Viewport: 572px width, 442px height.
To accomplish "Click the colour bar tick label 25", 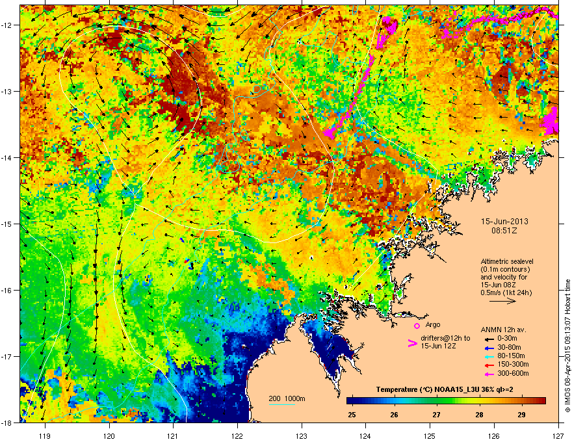I will [x=352, y=415].
